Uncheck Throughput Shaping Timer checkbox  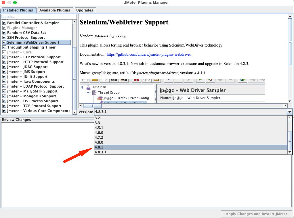point(4,47)
